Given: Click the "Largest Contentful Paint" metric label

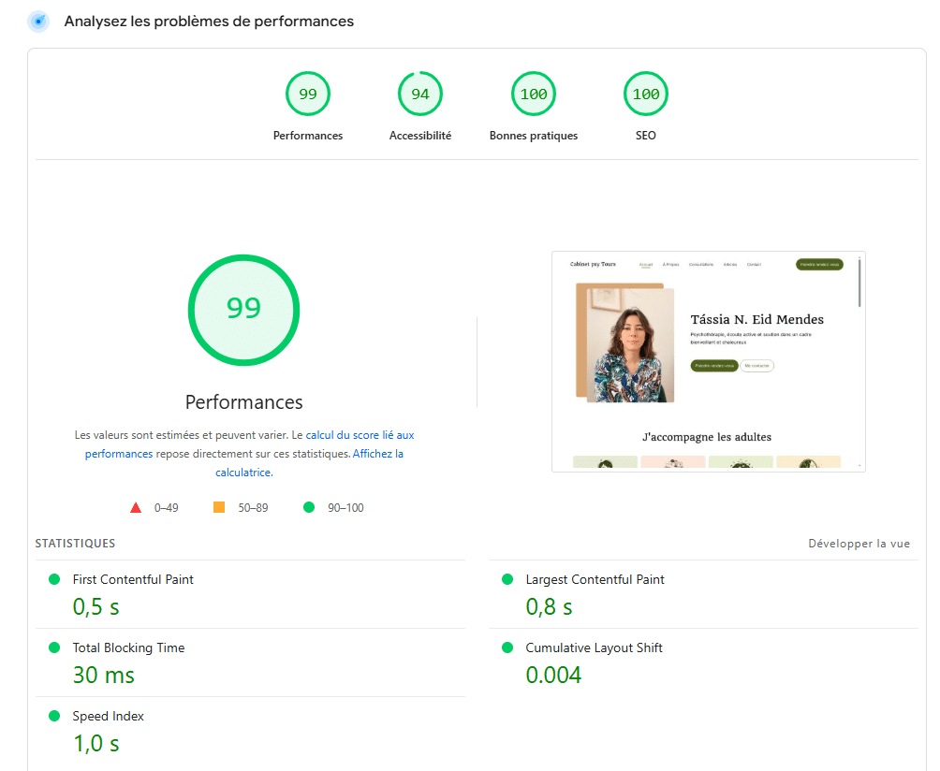Looking at the screenshot, I should pyautogui.click(x=595, y=579).
